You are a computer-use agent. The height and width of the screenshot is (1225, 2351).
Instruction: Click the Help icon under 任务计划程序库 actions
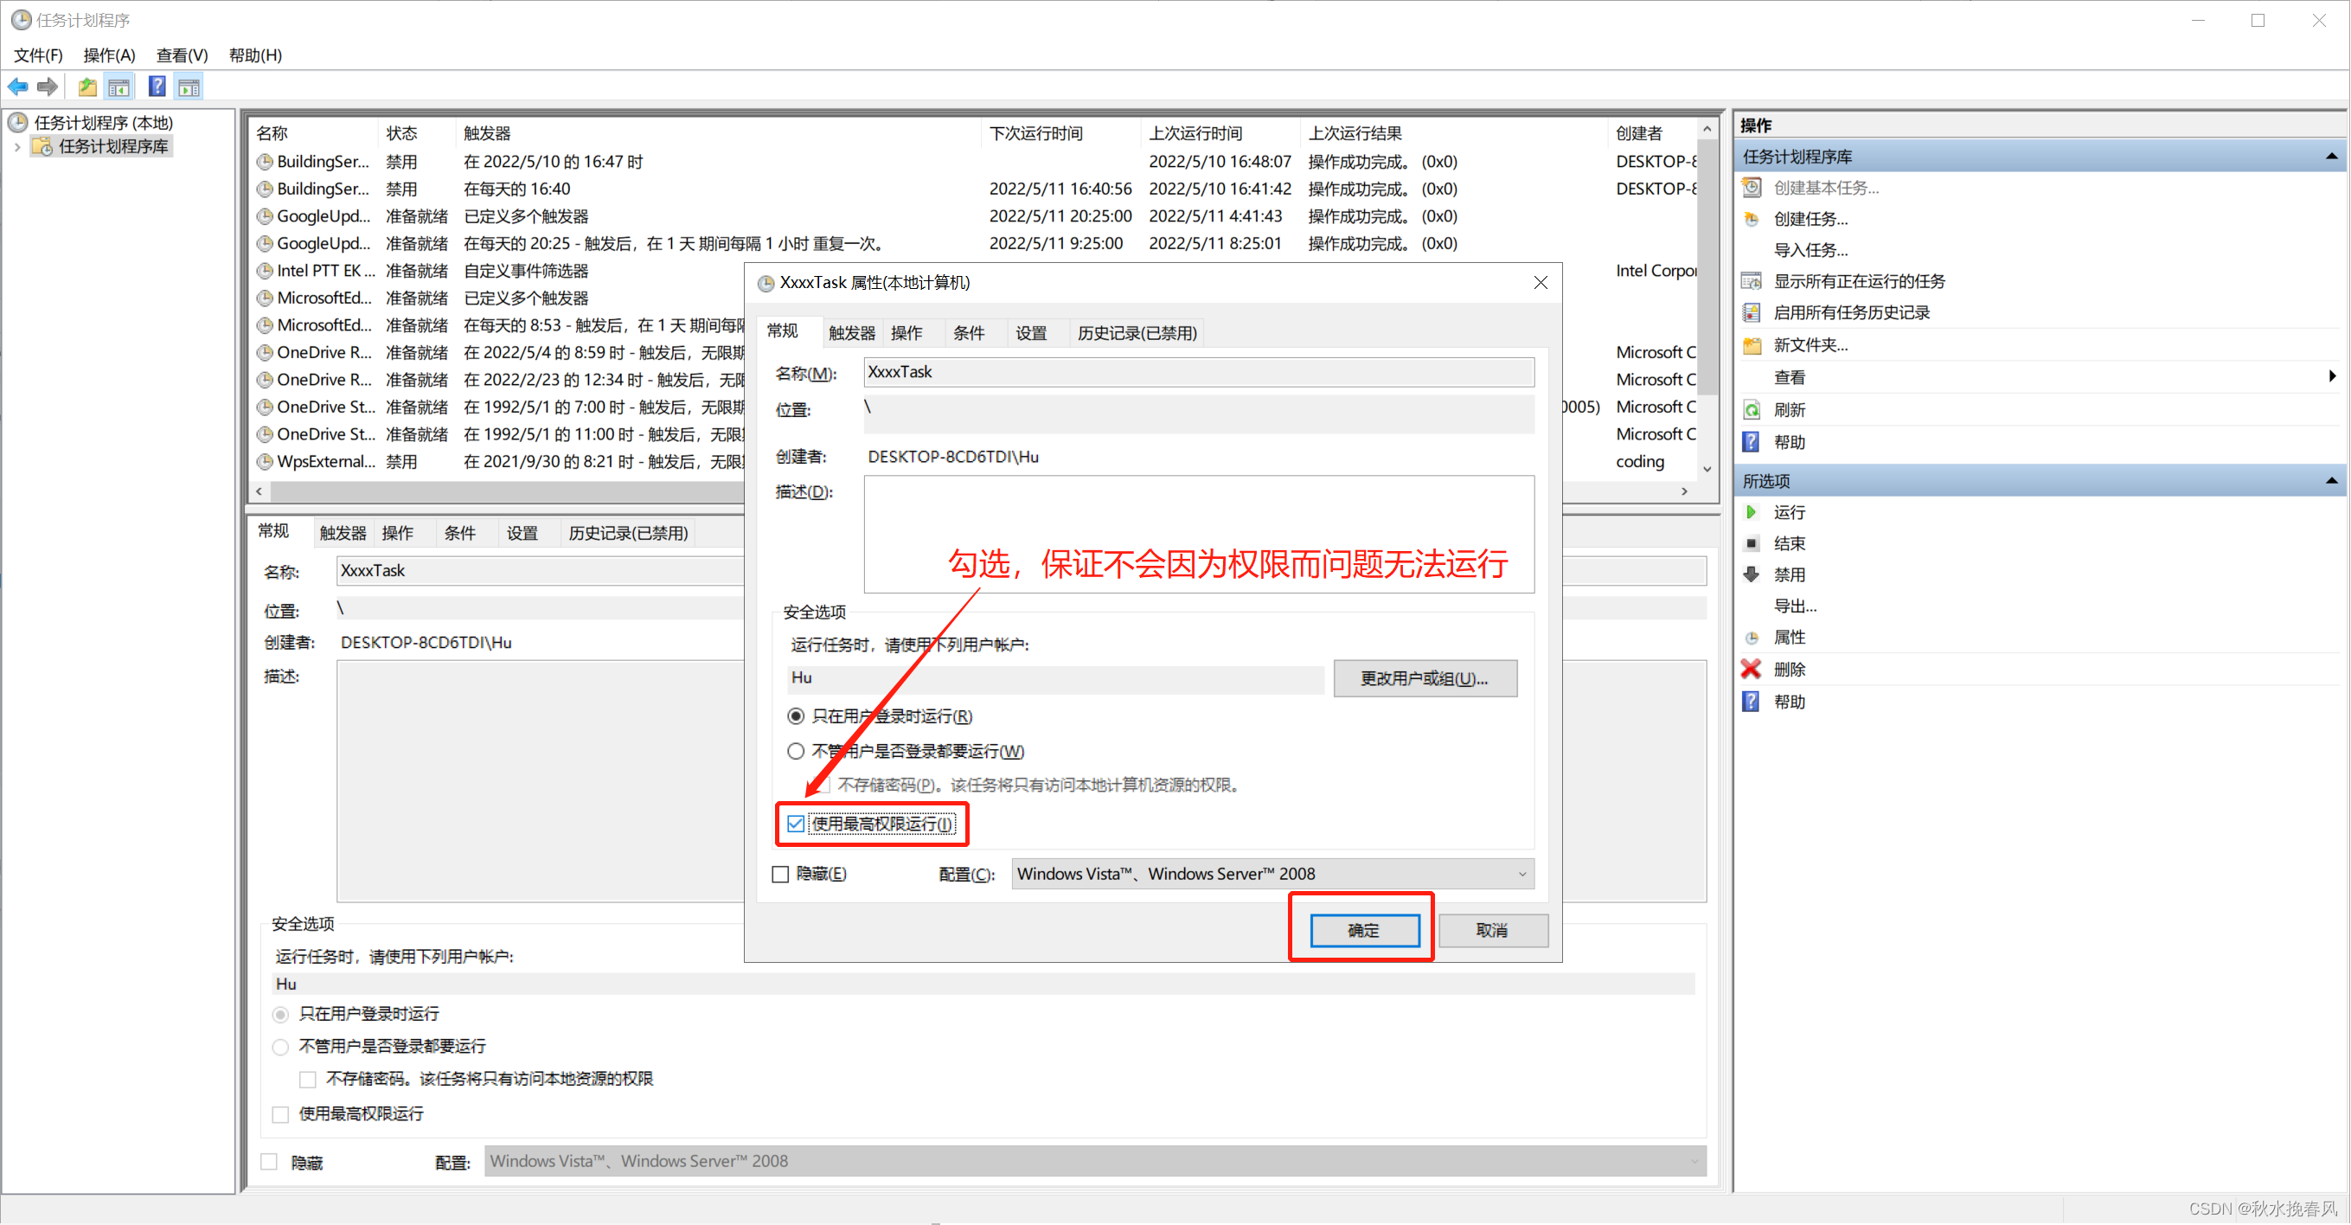(1752, 442)
